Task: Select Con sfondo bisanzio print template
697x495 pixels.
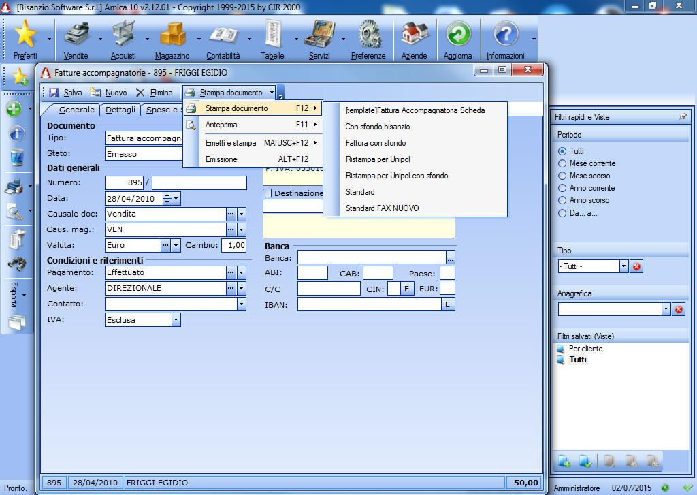Action: (x=415, y=127)
